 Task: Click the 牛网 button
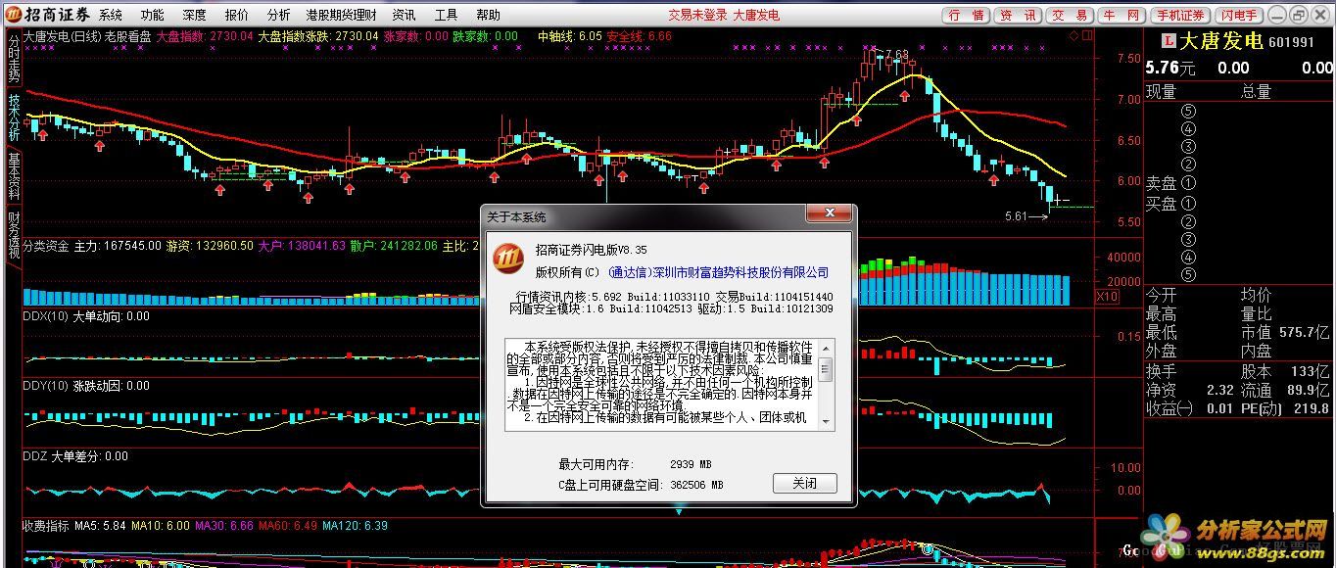[x=1121, y=15]
